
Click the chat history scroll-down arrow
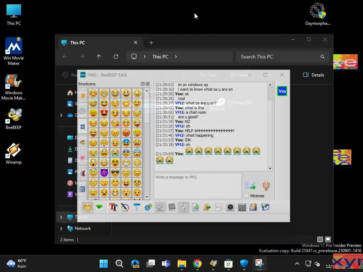pyautogui.click(x=270, y=168)
